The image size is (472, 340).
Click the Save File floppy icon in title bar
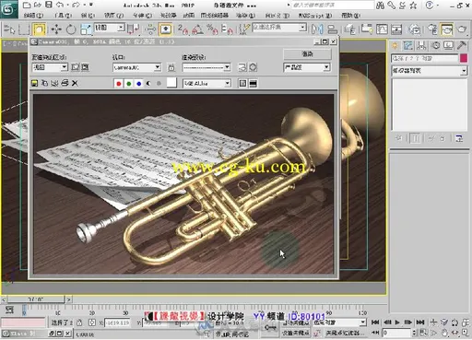(x=49, y=5)
